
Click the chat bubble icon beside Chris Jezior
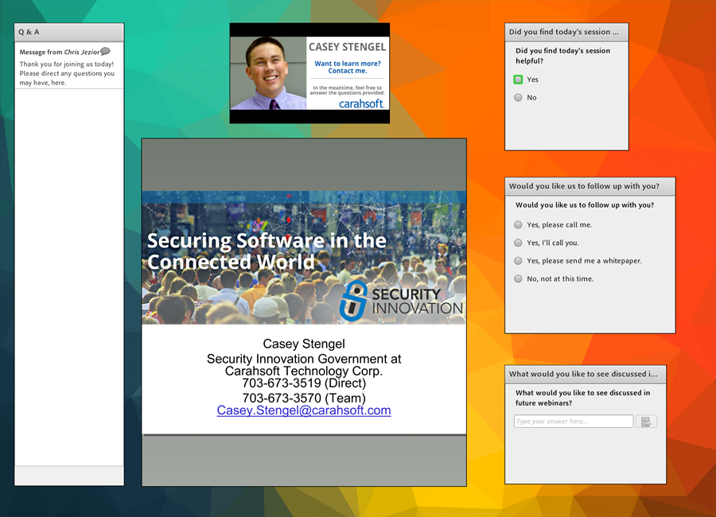click(105, 51)
